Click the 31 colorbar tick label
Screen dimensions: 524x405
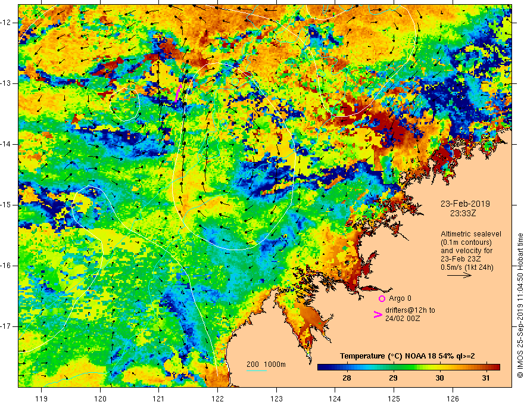point(486,378)
